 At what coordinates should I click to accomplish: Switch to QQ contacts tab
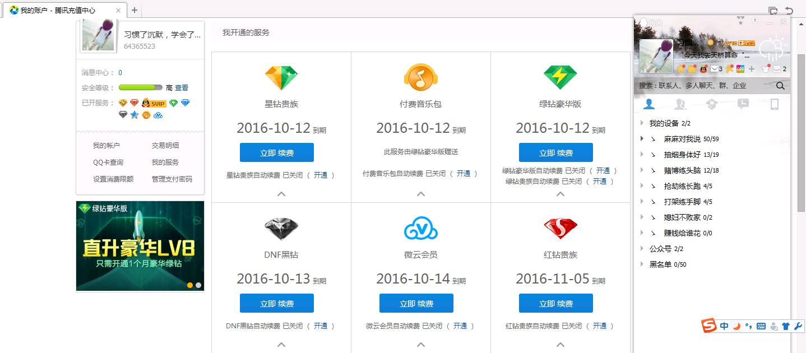coord(649,104)
